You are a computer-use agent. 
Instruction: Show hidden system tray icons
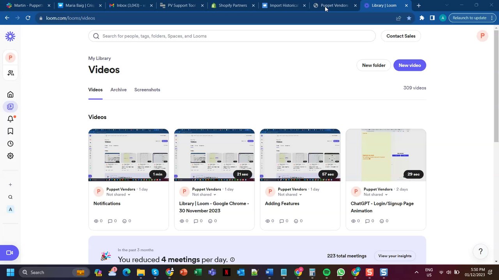416,272
